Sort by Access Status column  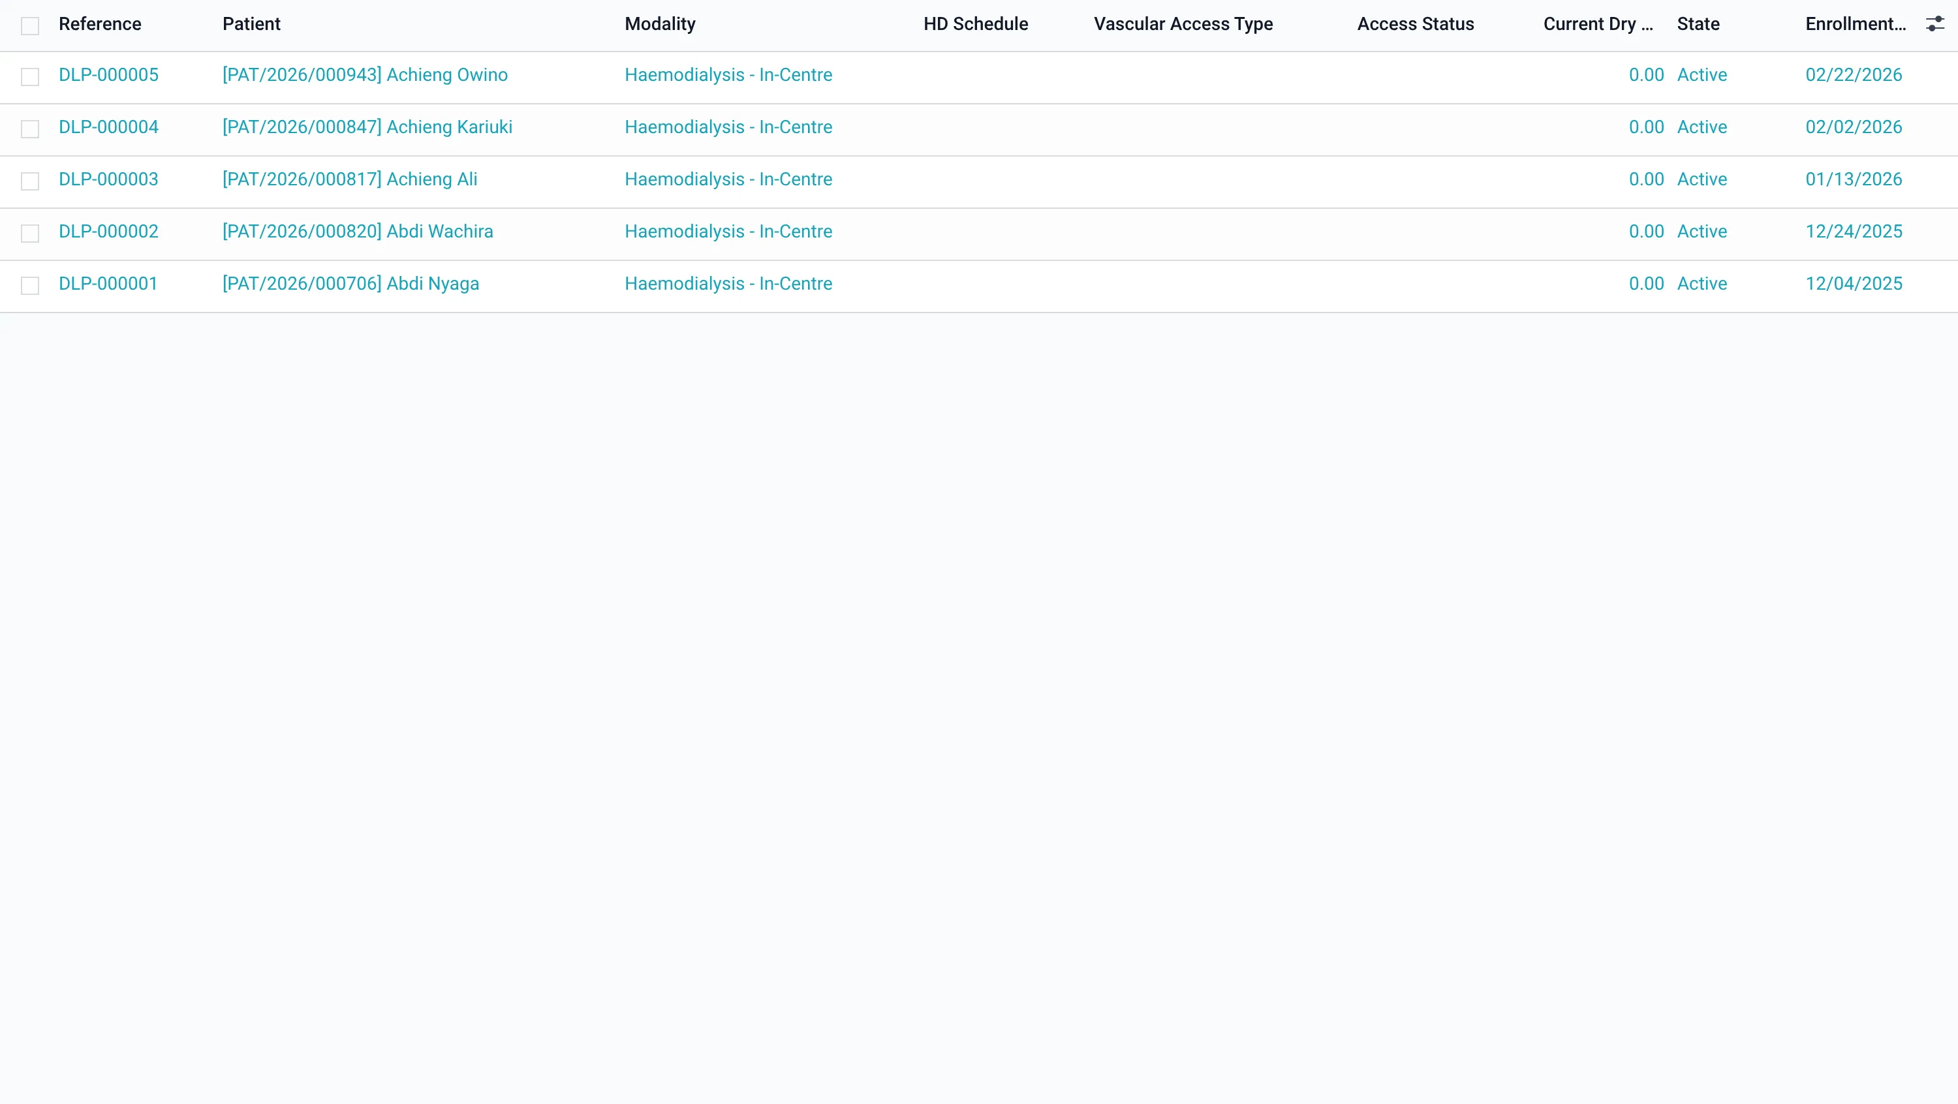pos(1415,24)
